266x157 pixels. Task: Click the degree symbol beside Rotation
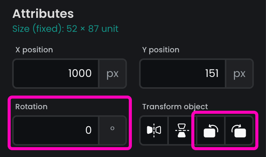click(x=112, y=130)
